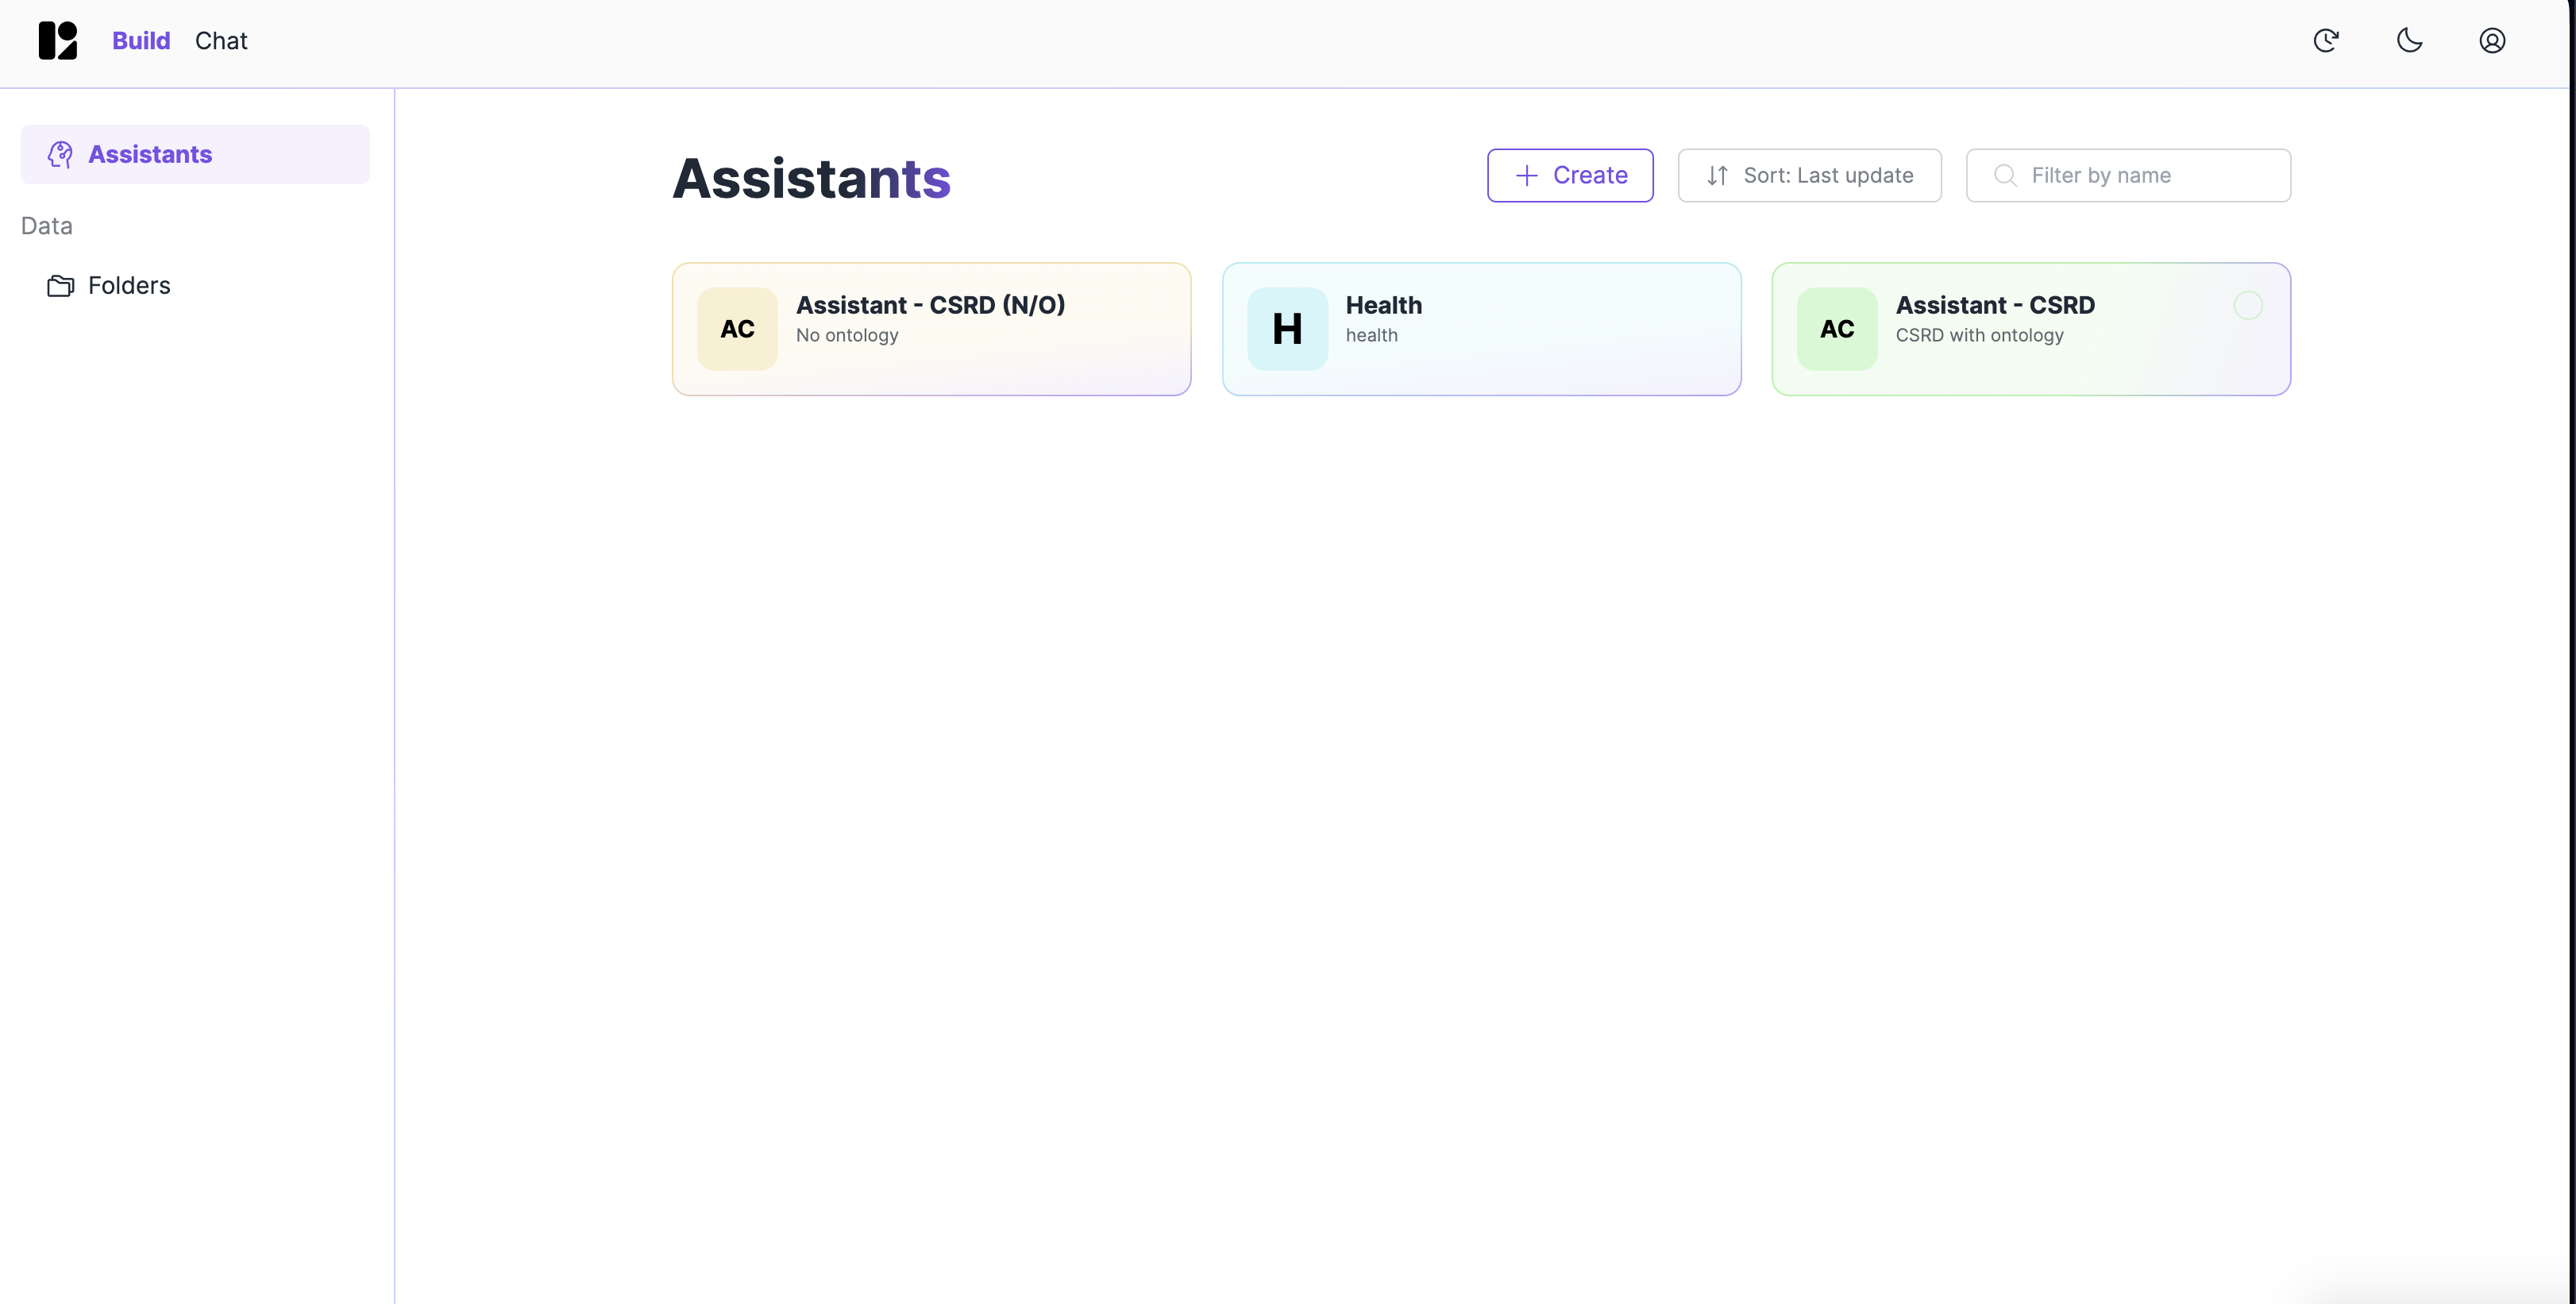
Task: Click the magnifier icon in filter box
Action: [2004, 176]
